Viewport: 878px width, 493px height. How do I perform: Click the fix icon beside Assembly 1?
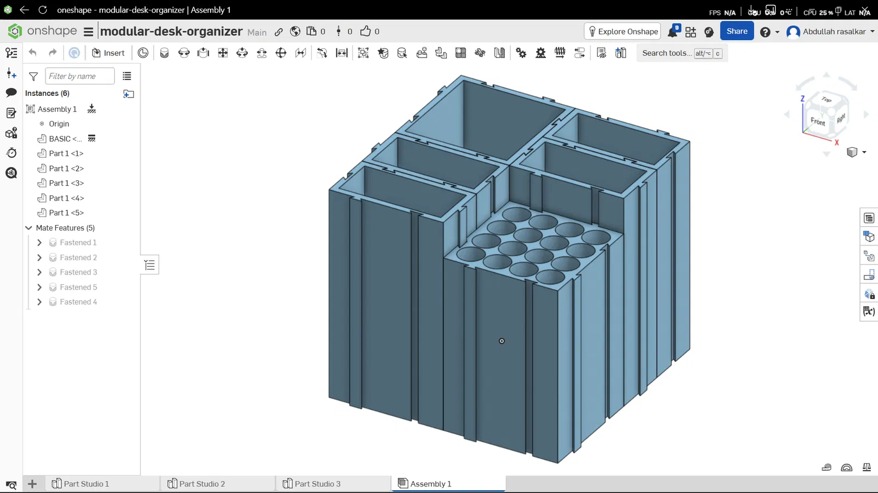click(92, 109)
